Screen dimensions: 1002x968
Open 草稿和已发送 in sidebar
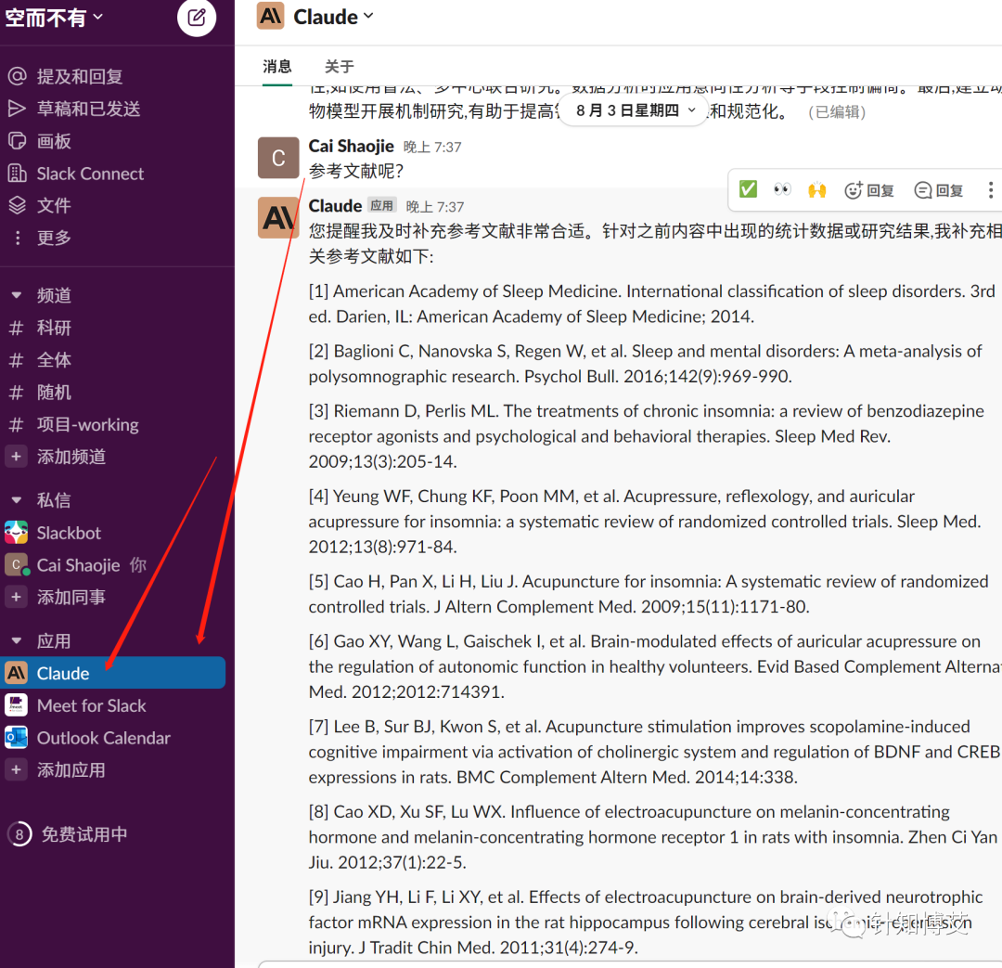88,109
